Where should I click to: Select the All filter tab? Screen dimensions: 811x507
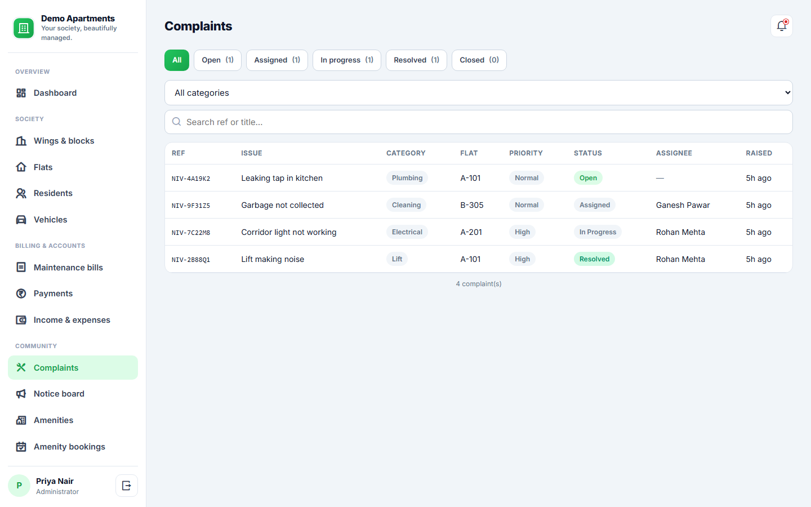(177, 60)
